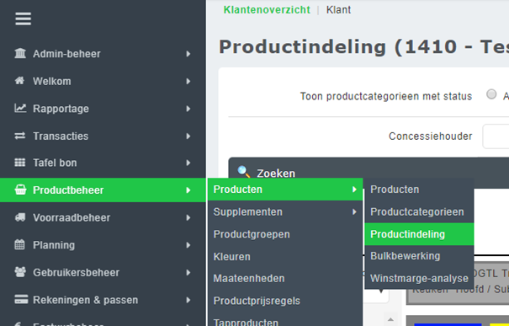Open Productcategorieen from the submenu

tap(419, 212)
